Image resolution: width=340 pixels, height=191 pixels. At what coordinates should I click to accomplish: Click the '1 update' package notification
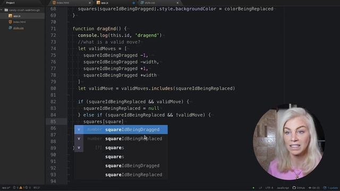pyautogui.click(x=330, y=188)
